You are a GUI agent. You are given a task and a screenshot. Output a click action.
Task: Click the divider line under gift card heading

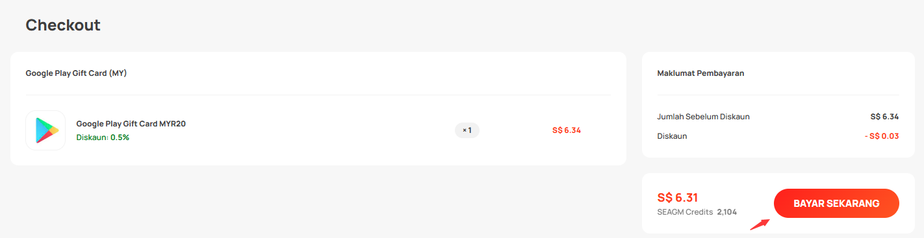(x=318, y=95)
